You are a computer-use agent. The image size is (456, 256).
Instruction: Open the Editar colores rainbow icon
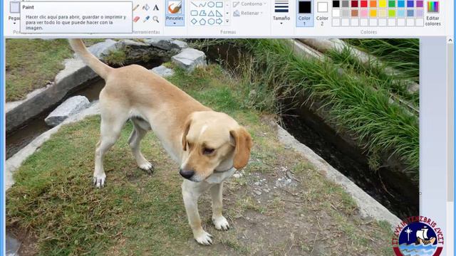pyautogui.click(x=432, y=6)
